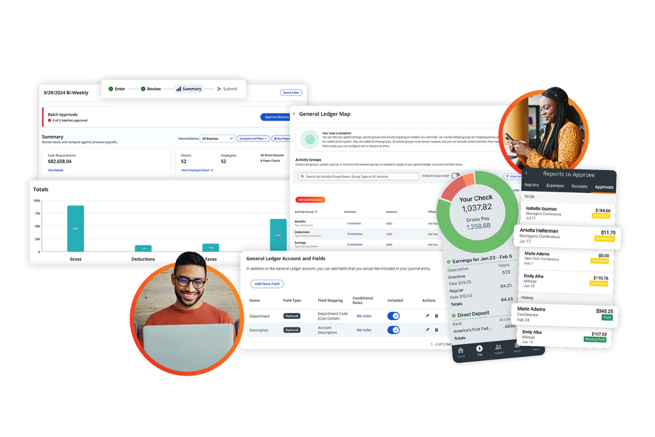The width and height of the screenshot is (655, 437).
Task: Open View Employee Detail link
Action: click(197, 170)
